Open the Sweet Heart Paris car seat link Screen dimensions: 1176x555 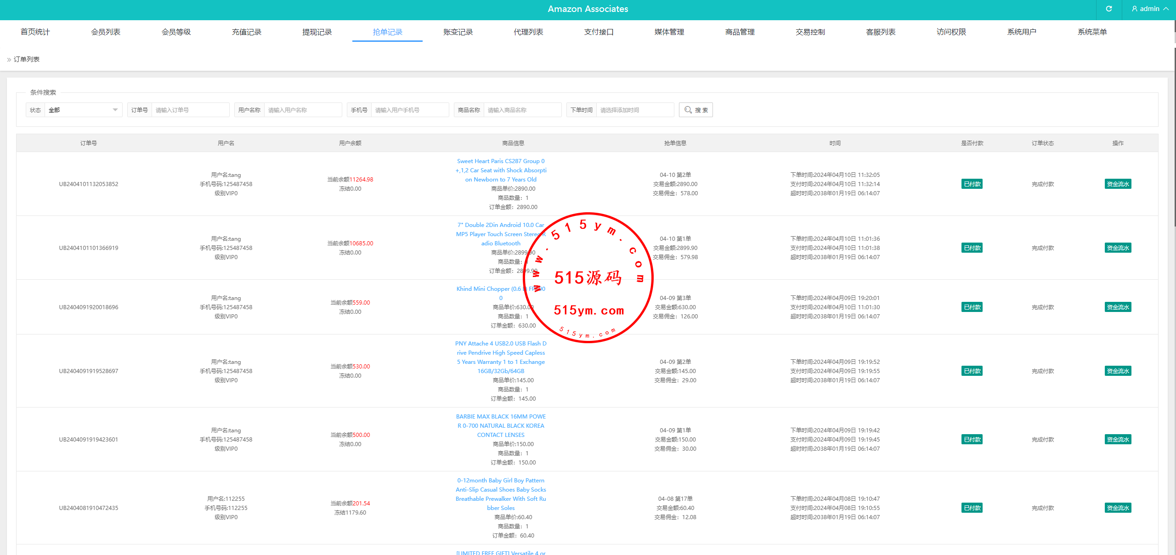click(x=501, y=170)
